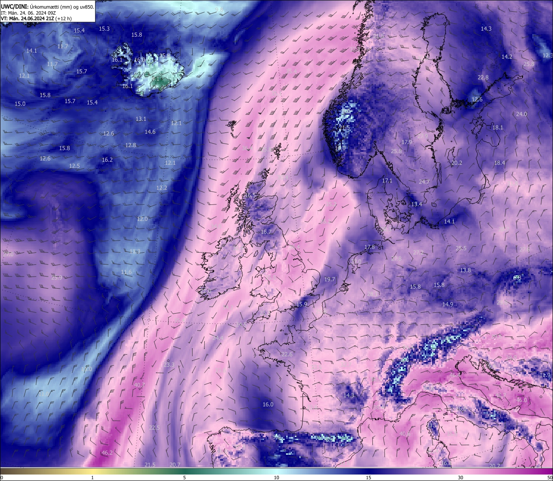Click the 16.2 value label
Image resolution: width=553 pixels, height=481 pixels.
[107, 160]
